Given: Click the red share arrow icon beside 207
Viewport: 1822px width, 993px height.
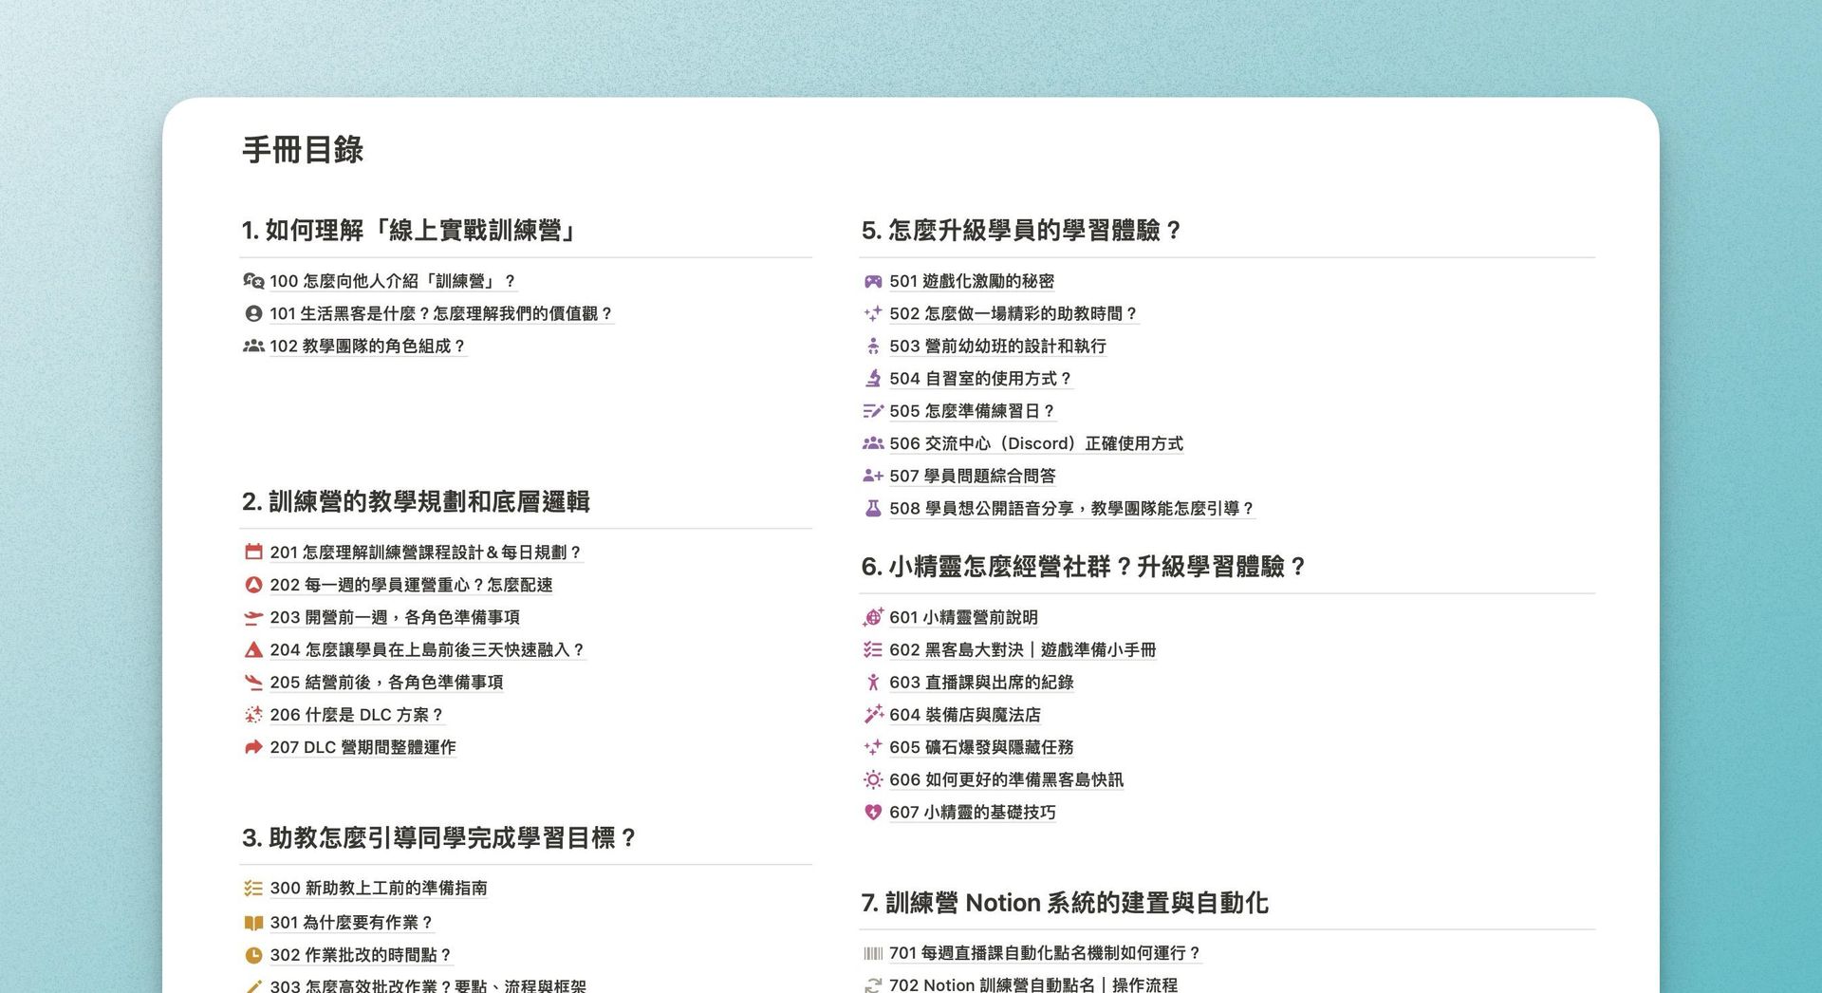Looking at the screenshot, I should coord(253,747).
